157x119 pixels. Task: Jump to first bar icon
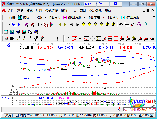coord(59,24)
